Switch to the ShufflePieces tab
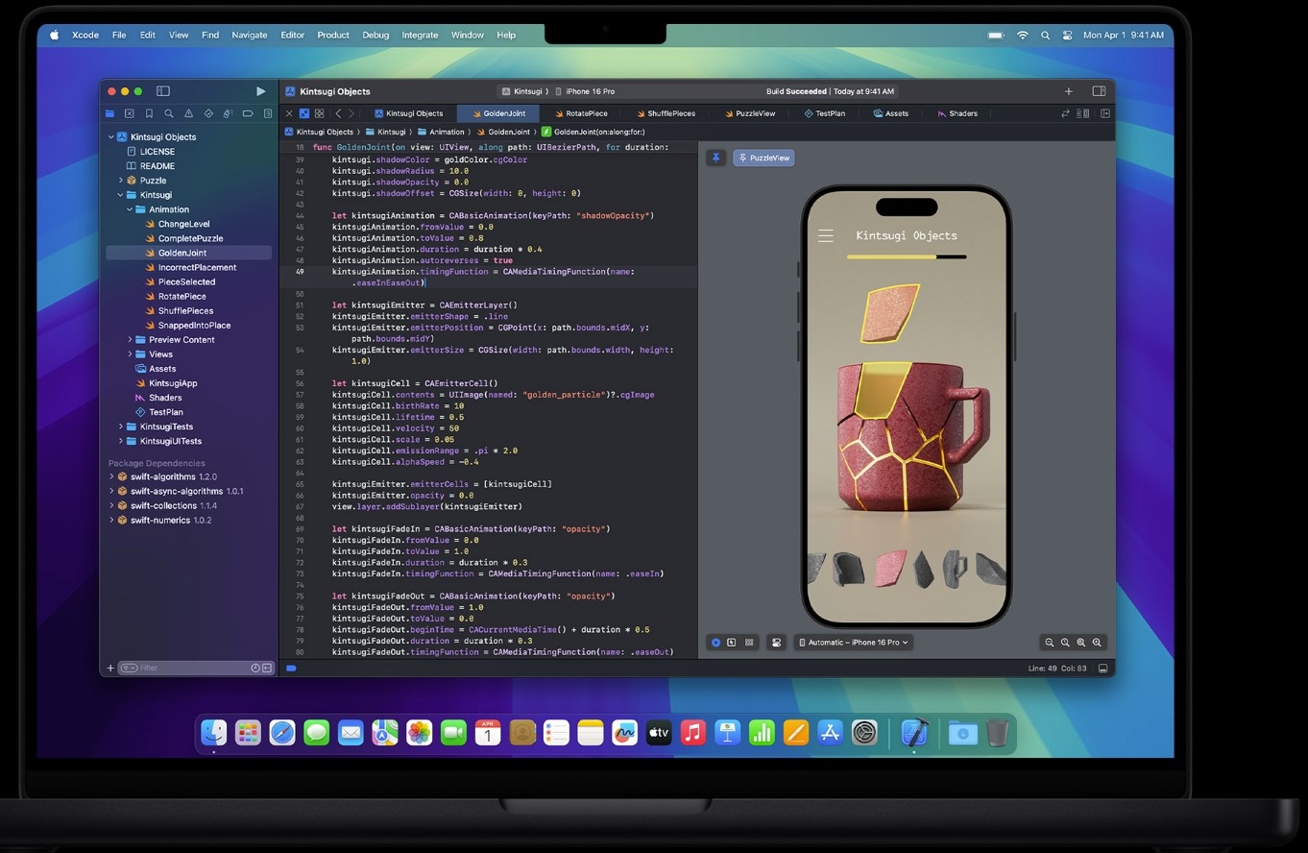 [665, 113]
